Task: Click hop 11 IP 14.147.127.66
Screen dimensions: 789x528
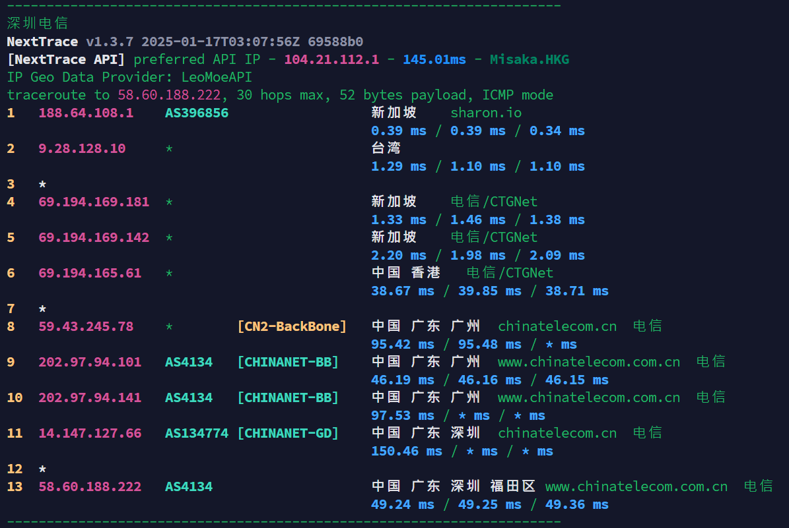Action: 90,434
